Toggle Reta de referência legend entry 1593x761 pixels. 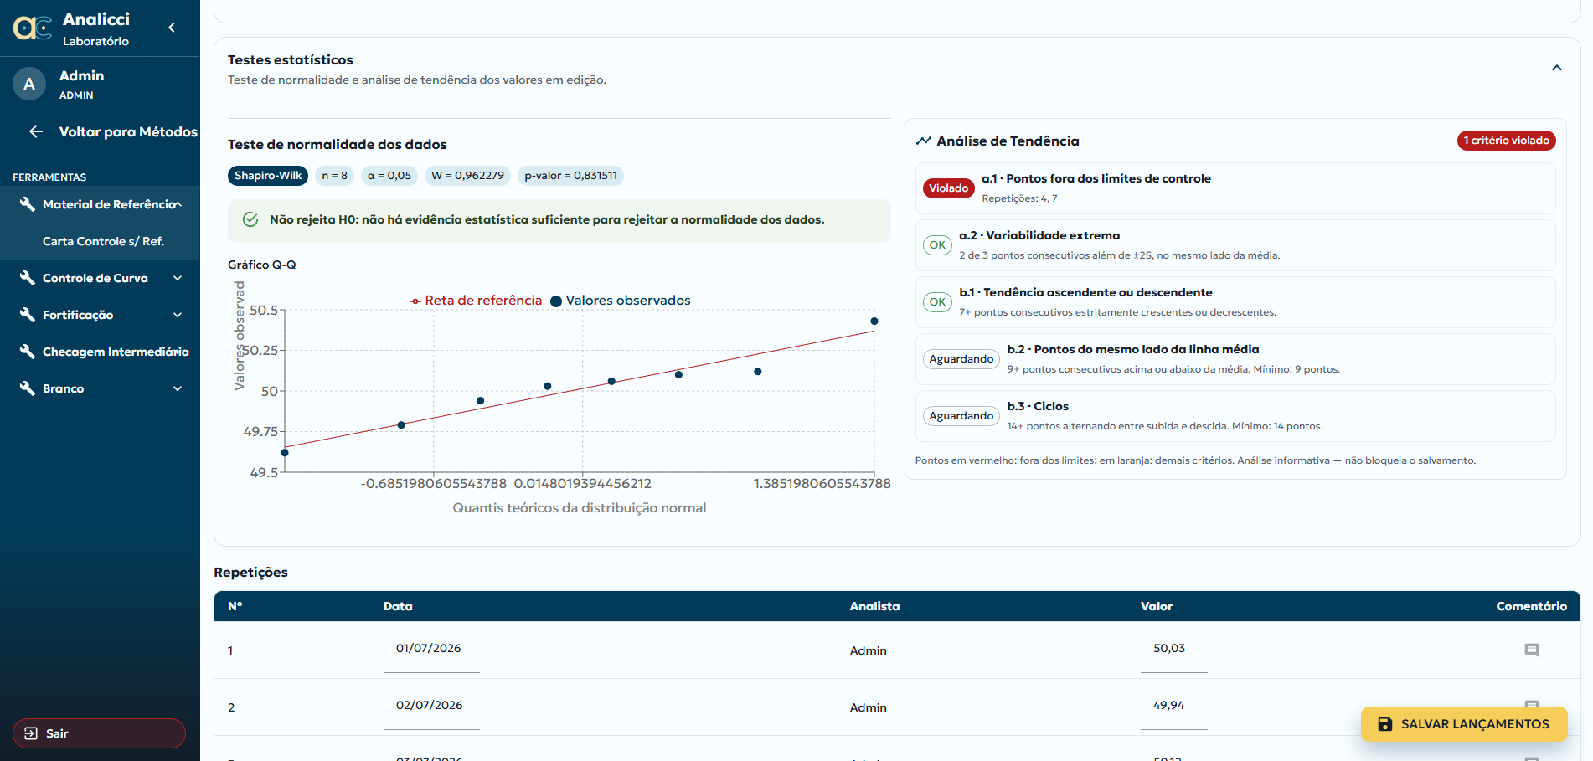point(476,301)
